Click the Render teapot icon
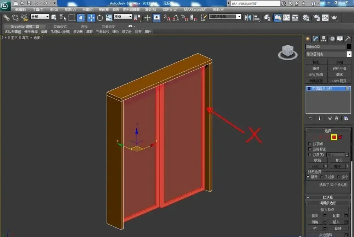The height and width of the screenshot is (237, 354). point(334,18)
